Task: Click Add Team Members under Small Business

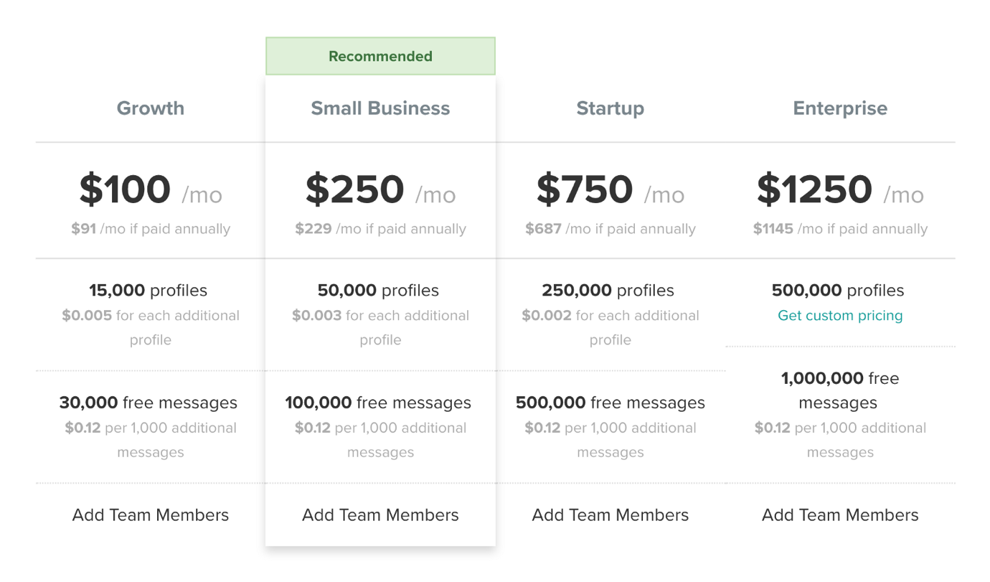Action: pyautogui.click(x=380, y=515)
